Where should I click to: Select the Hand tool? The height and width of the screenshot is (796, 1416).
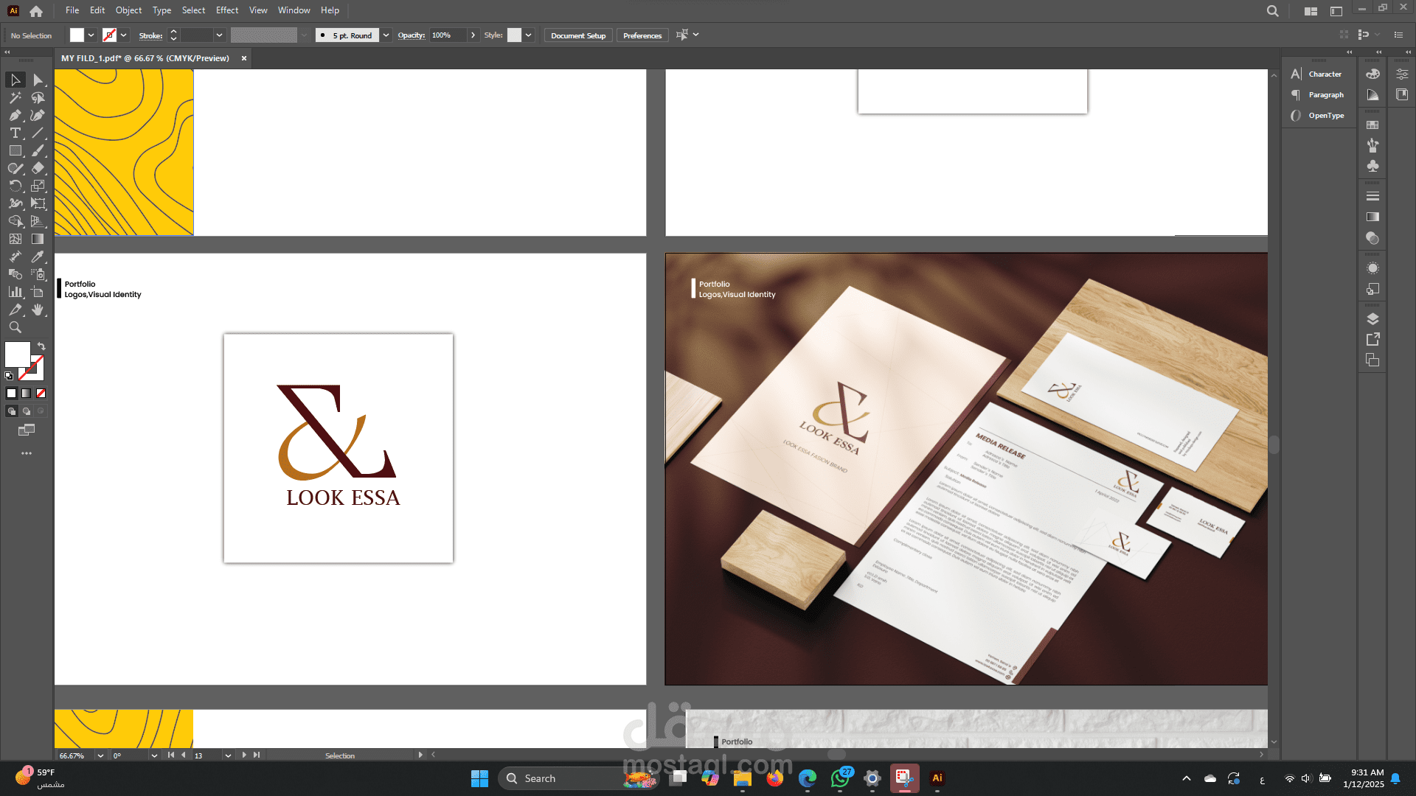coord(38,310)
